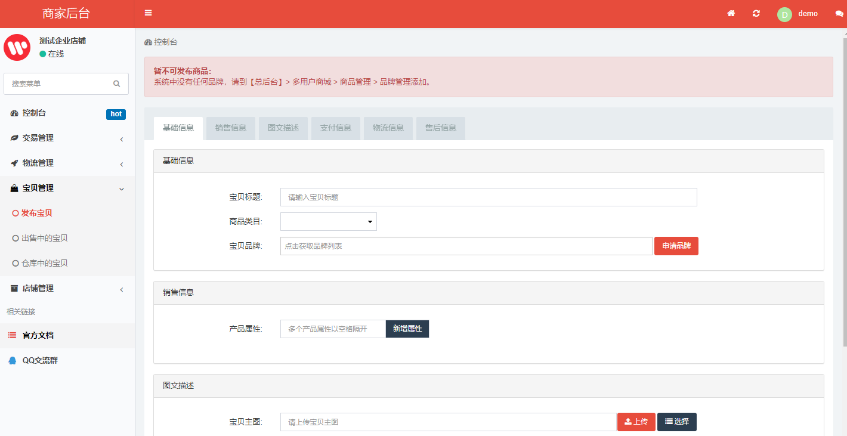The image size is (847, 436).
Task: Click circle icon beside 出售中的宝贝
Action: 16,238
